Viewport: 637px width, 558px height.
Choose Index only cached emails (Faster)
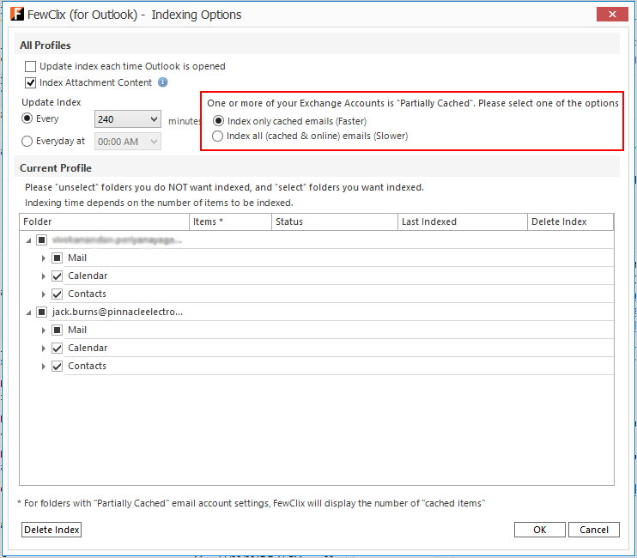coord(218,121)
